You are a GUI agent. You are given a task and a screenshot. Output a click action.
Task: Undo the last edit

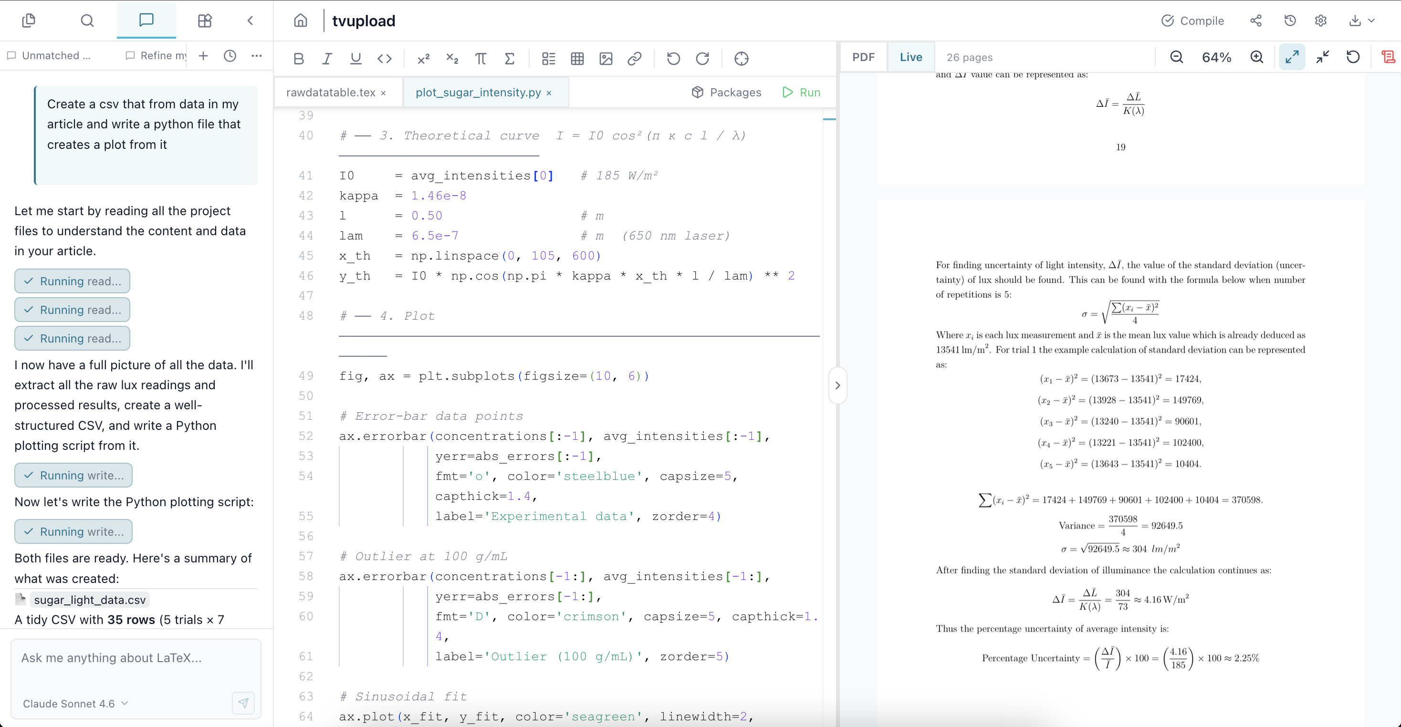673,58
